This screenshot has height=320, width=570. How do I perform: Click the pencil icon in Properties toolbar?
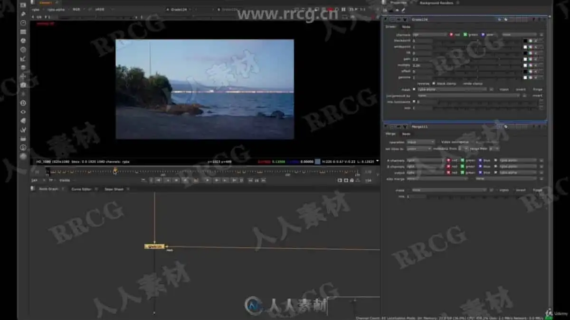point(404,10)
